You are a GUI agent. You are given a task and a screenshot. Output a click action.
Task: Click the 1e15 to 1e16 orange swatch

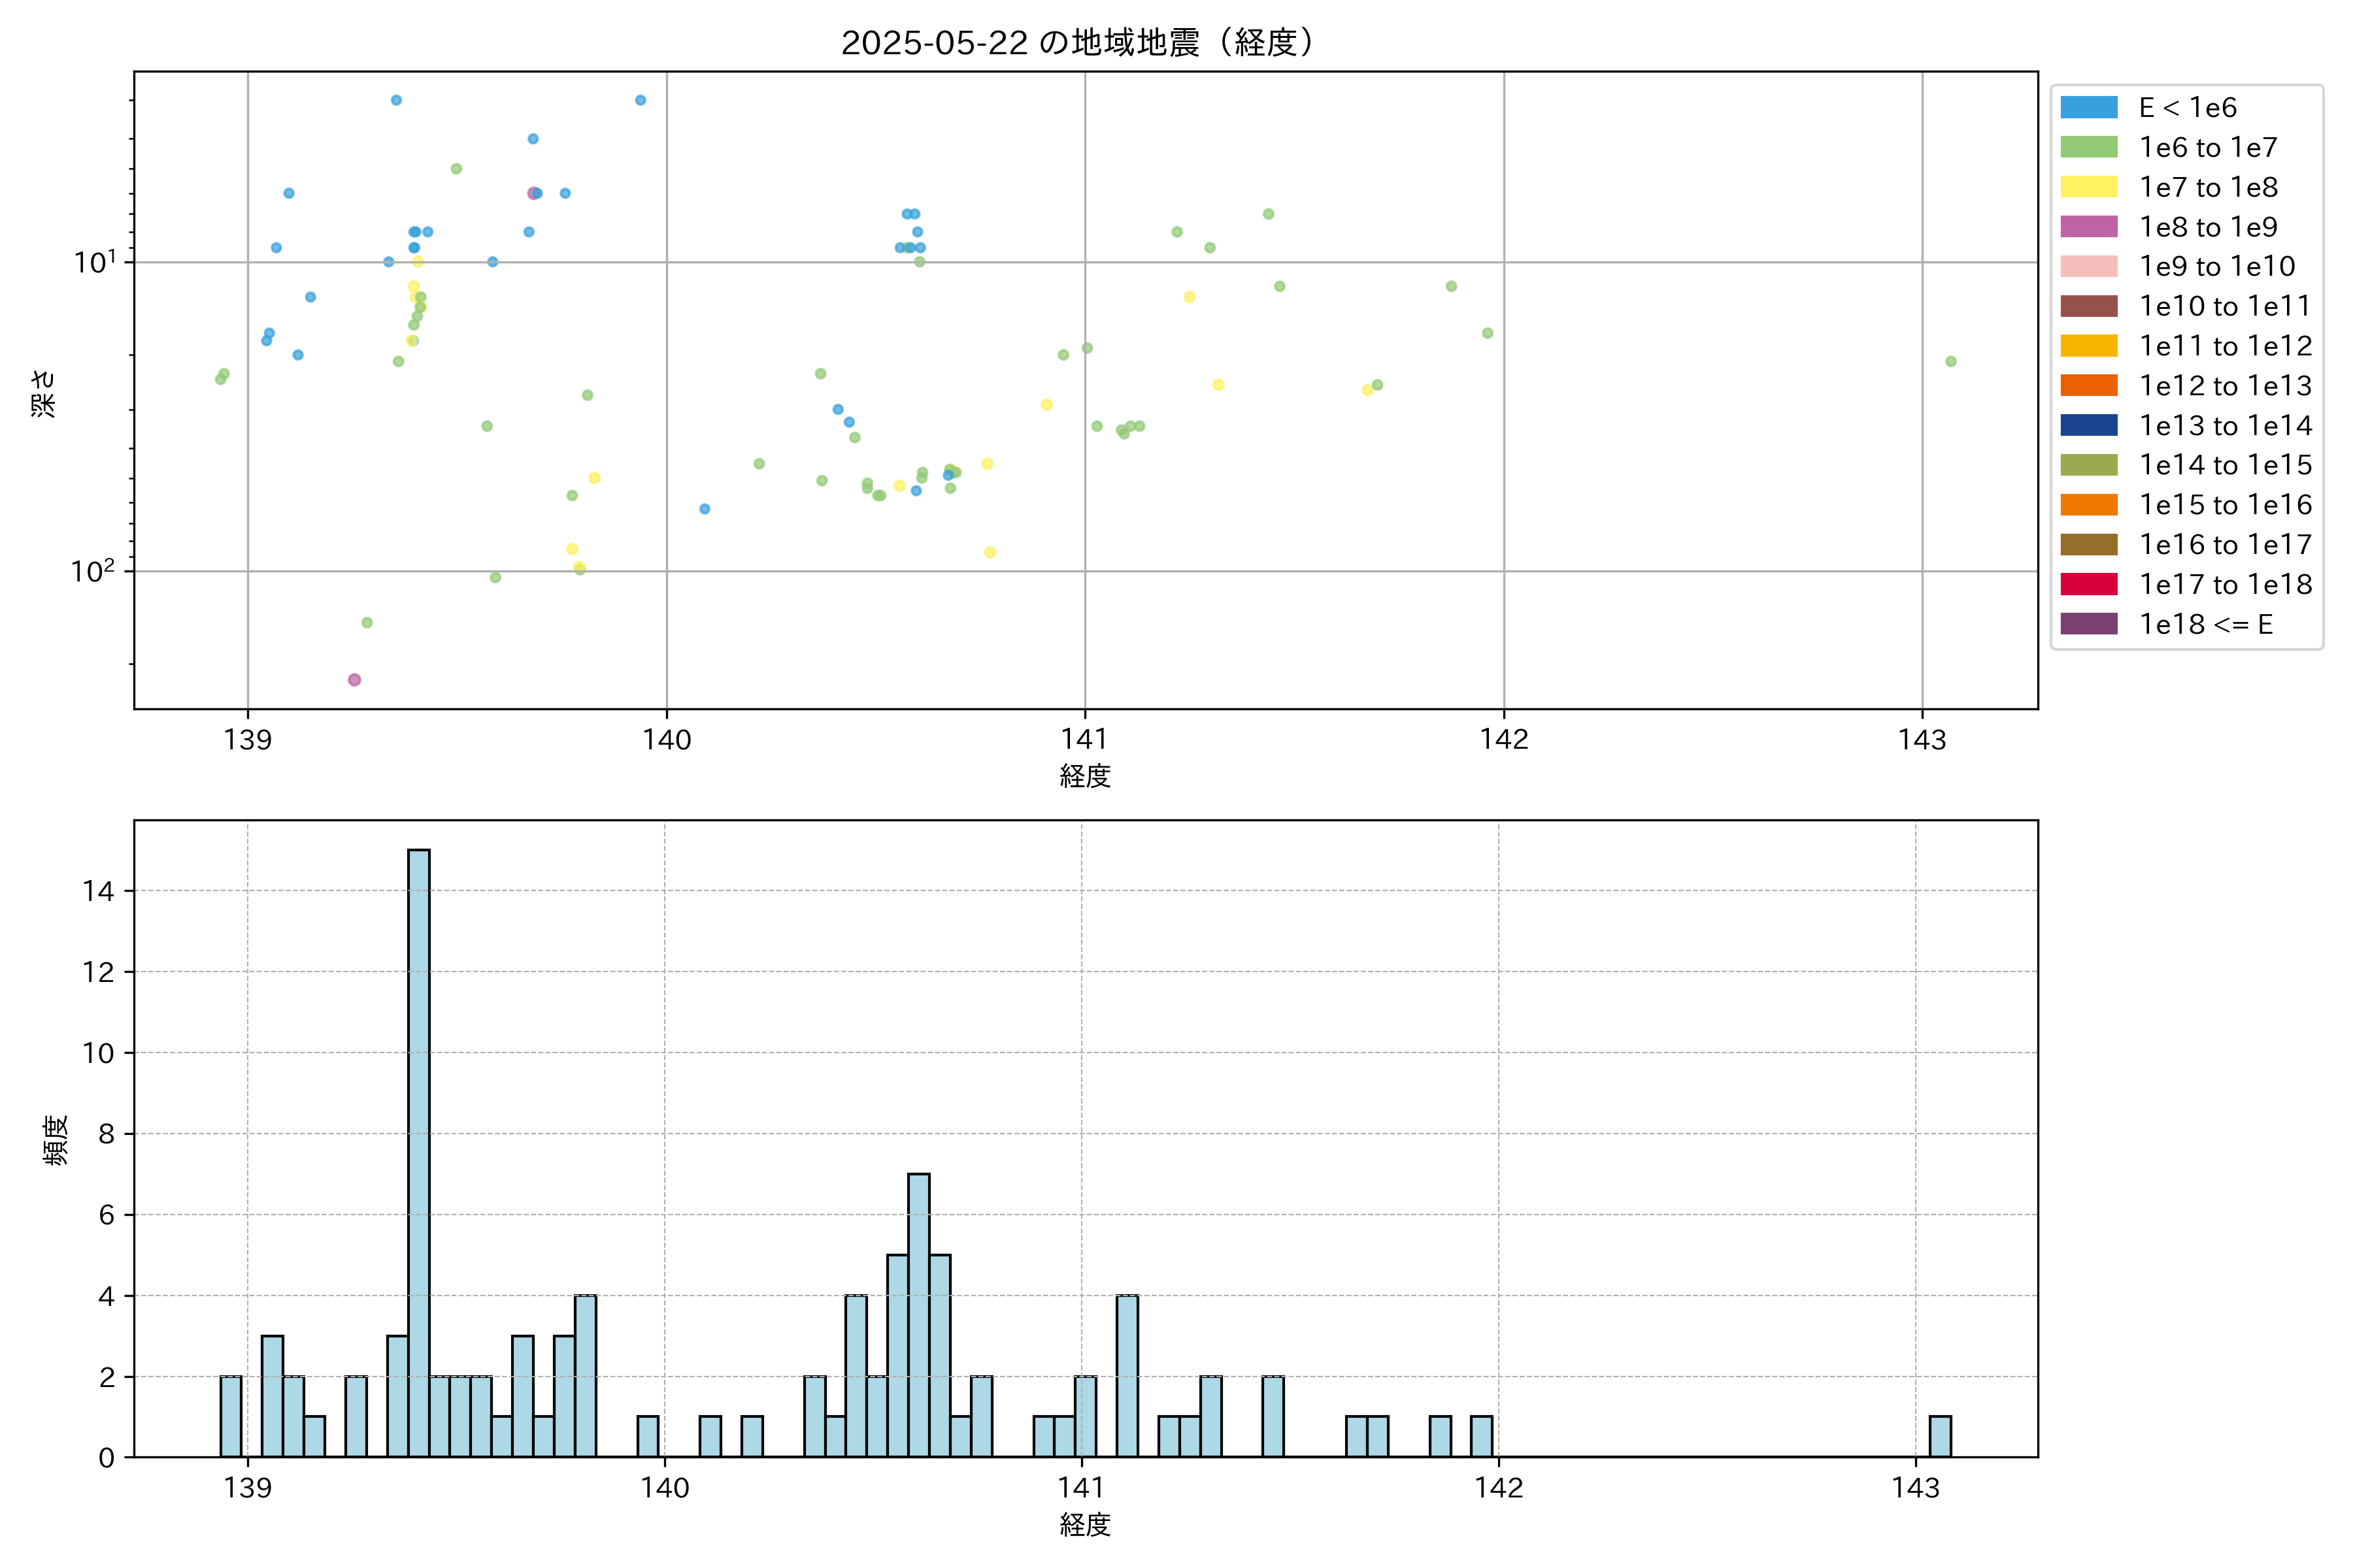coord(2088,505)
